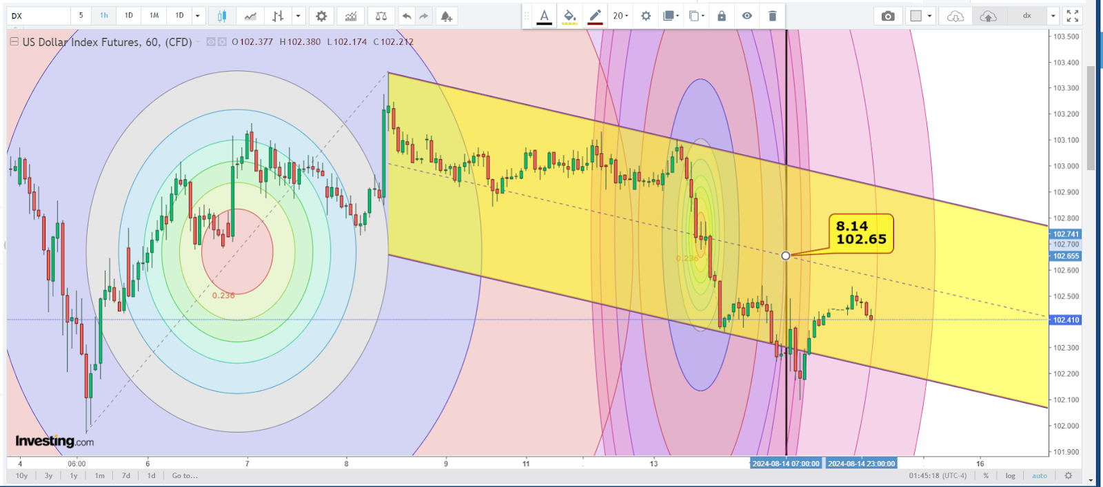Click the 2024-08-14 23:00:00 time label
Screen dimensions: 1103x487
862,464
